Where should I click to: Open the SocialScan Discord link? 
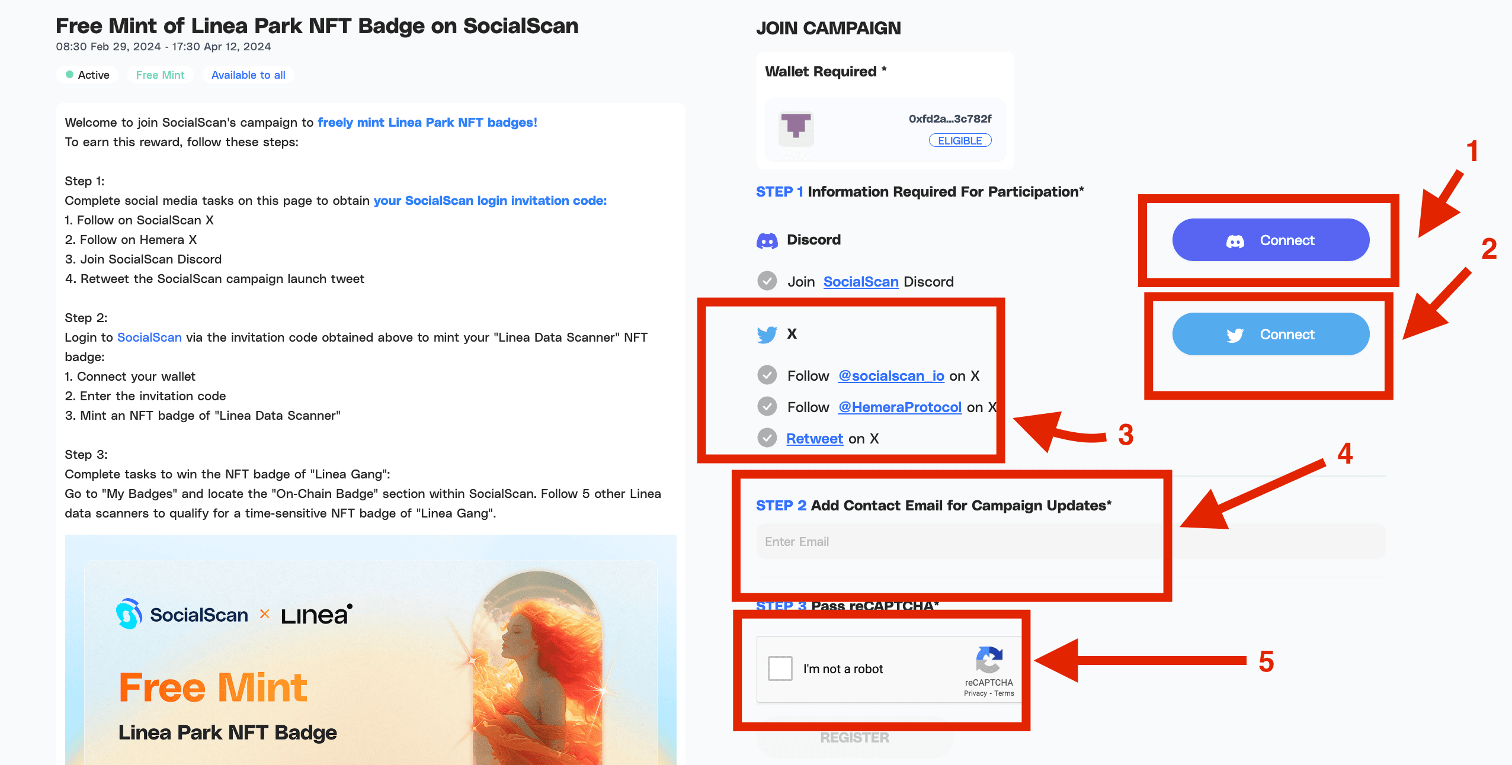click(861, 282)
